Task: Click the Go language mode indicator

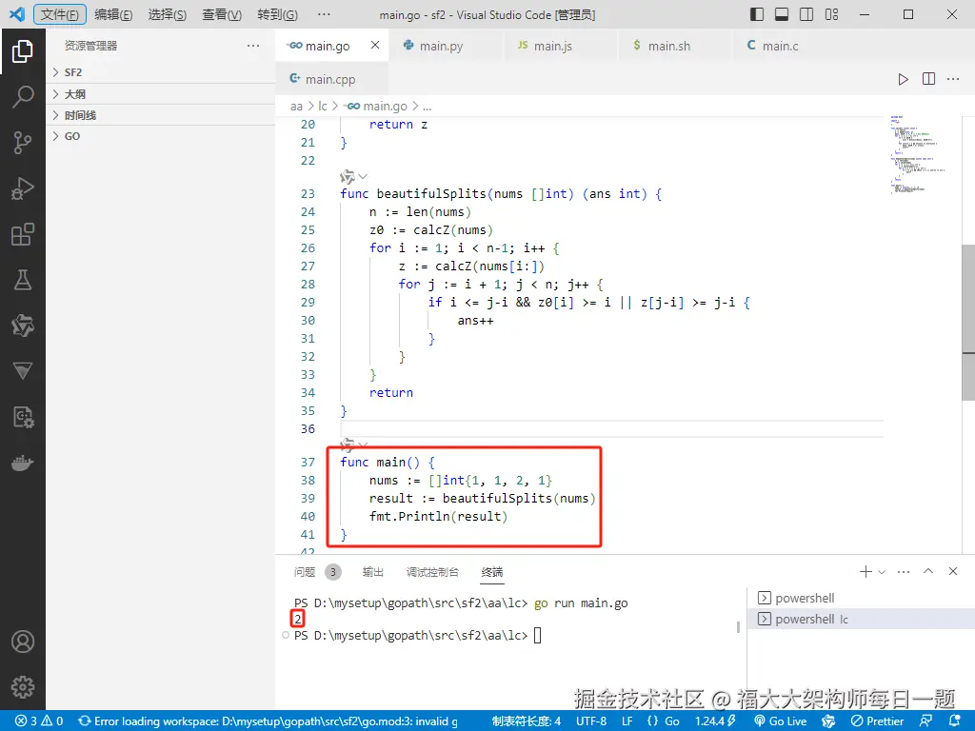Action: tap(671, 721)
